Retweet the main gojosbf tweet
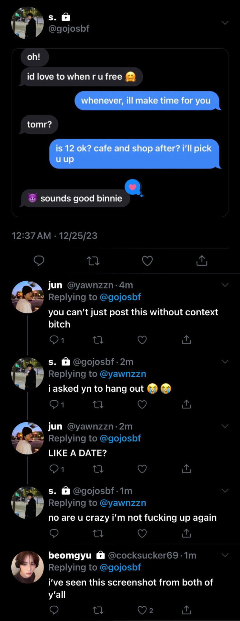Screen dimensions: 240x621 tap(93, 261)
